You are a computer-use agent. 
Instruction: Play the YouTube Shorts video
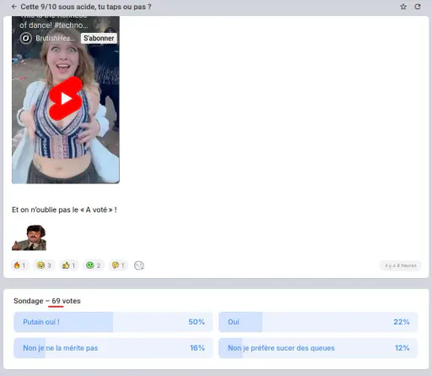tap(66, 99)
